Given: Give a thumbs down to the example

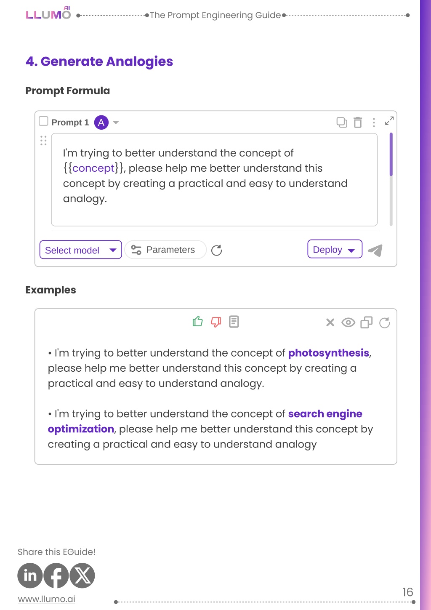Looking at the screenshot, I should pos(216,322).
